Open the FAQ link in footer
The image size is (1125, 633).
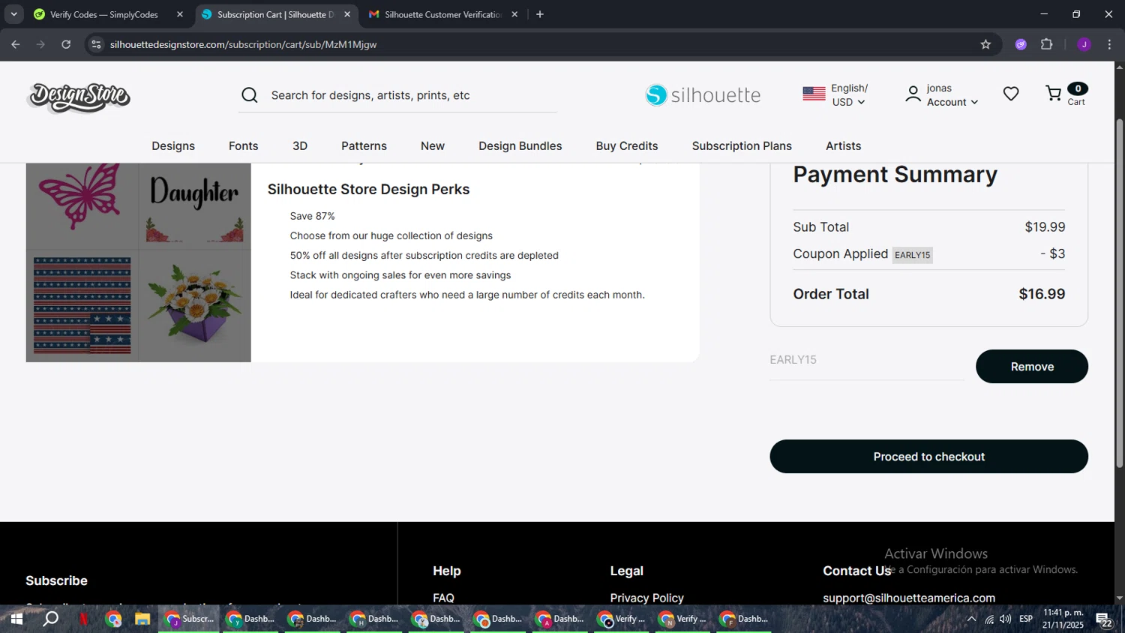pyautogui.click(x=443, y=598)
